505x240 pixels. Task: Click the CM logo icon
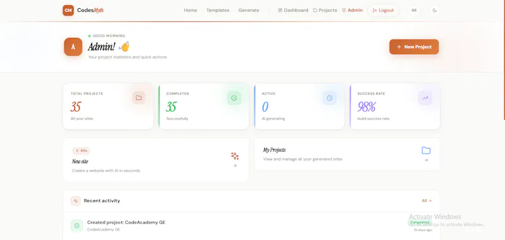[68, 10]
